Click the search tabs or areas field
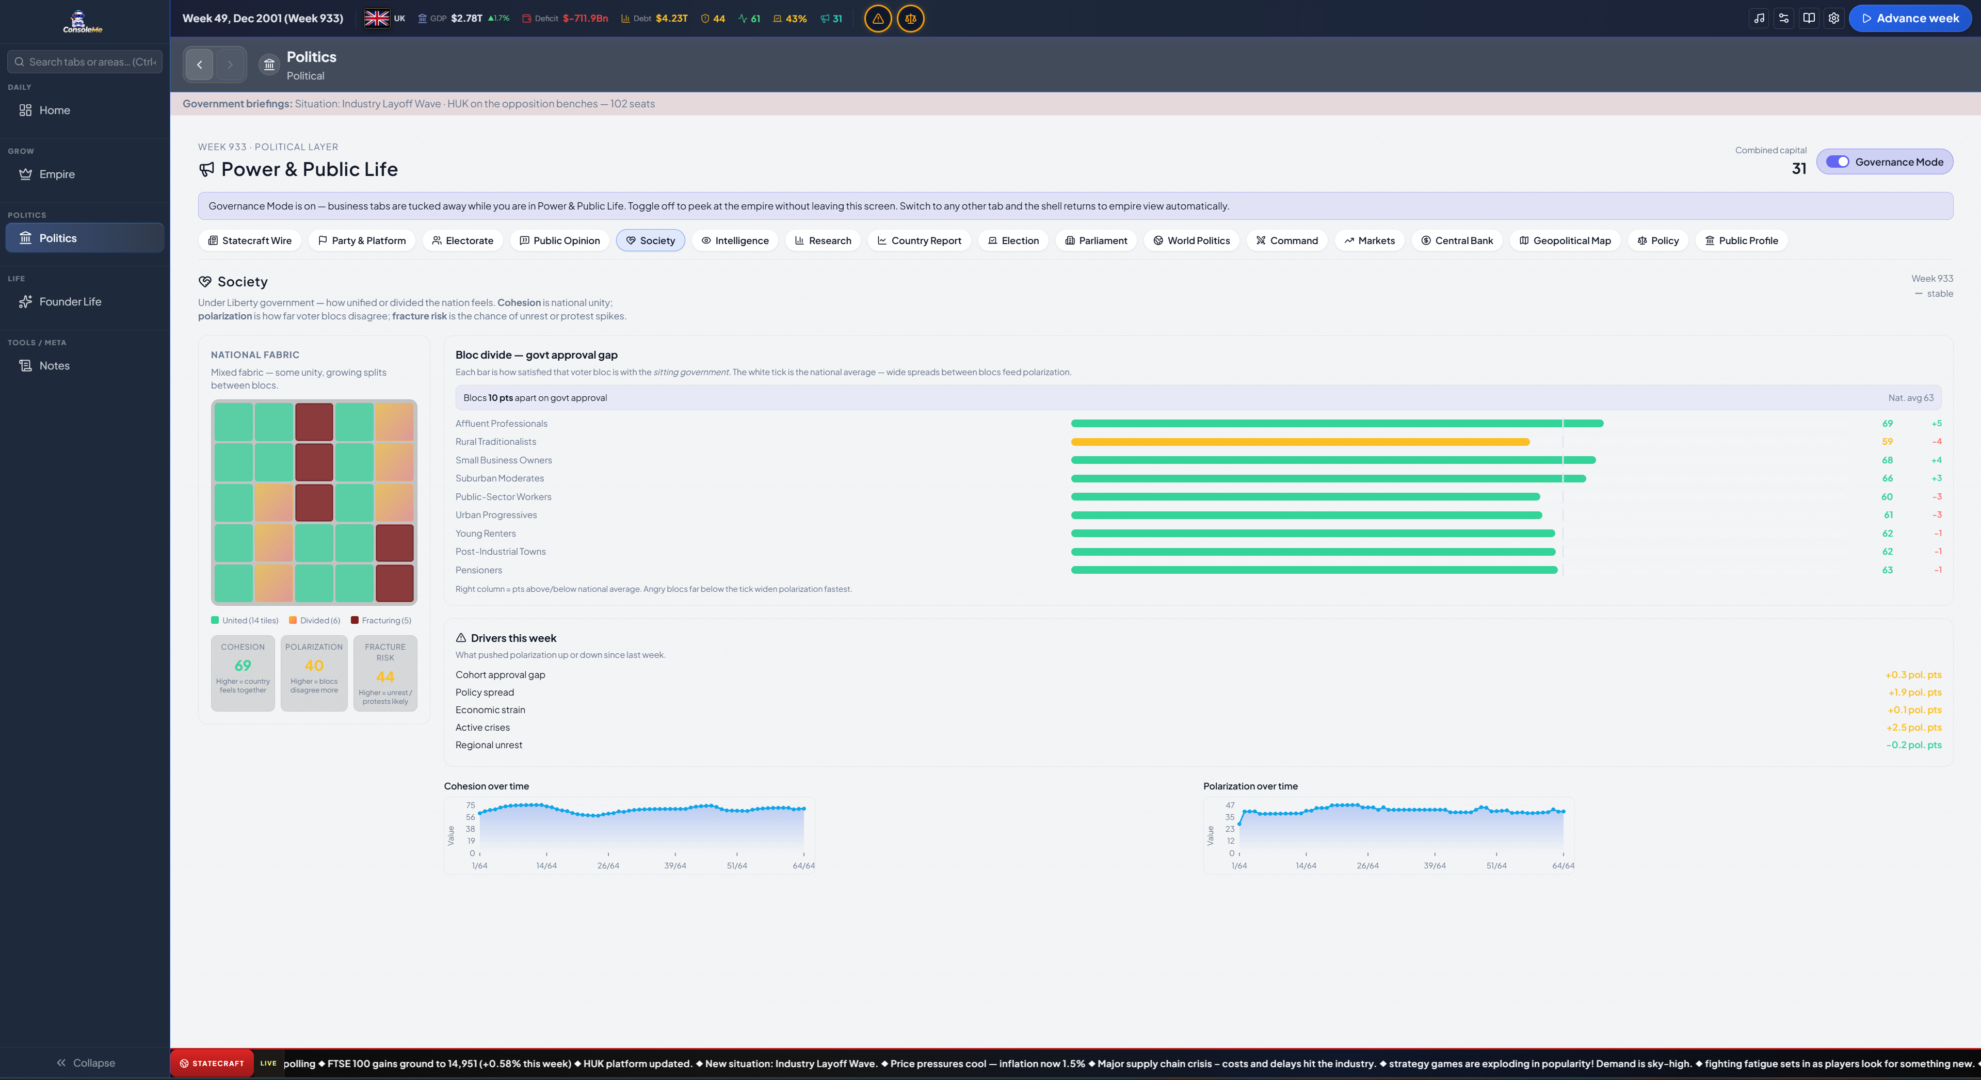 [x=85, y=61]
